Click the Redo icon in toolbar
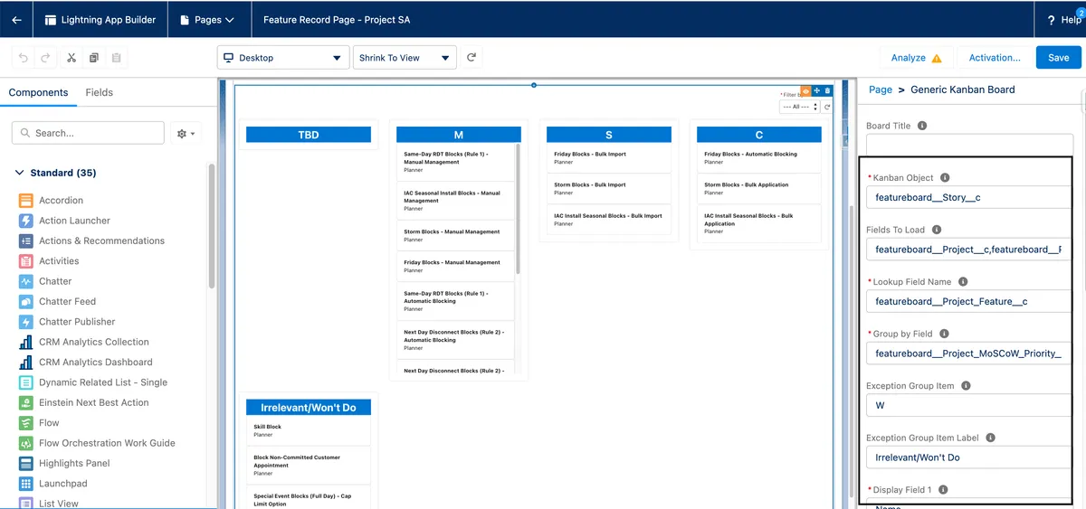The width and height of the screenshot is (1086, 509). tap(46, 58)
